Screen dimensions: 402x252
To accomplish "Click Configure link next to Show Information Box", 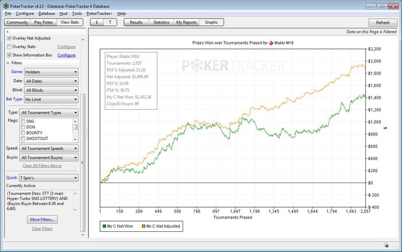I will [x=67, y=55].
